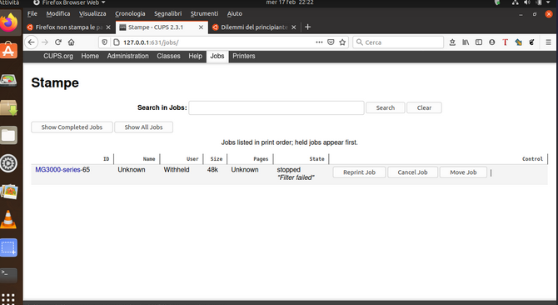Screen dimensions: 558x305
Task: Switch to the 'Dilemmi del principiante' tab
Action: click(254, 27)
